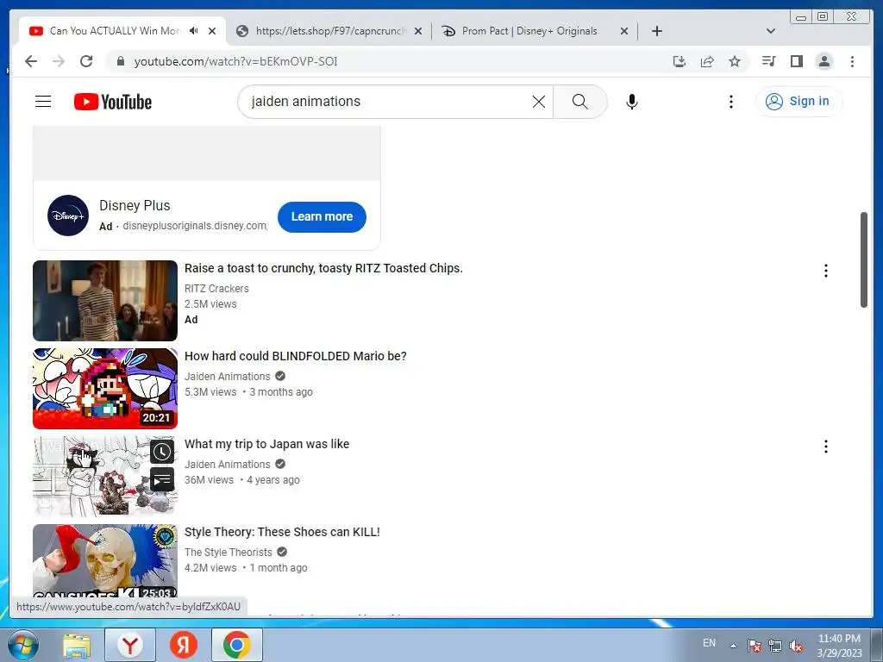This screenshot has height=662, width=883.
Task: Expand the tab search dropdown
Action: [x=771, y=31]
